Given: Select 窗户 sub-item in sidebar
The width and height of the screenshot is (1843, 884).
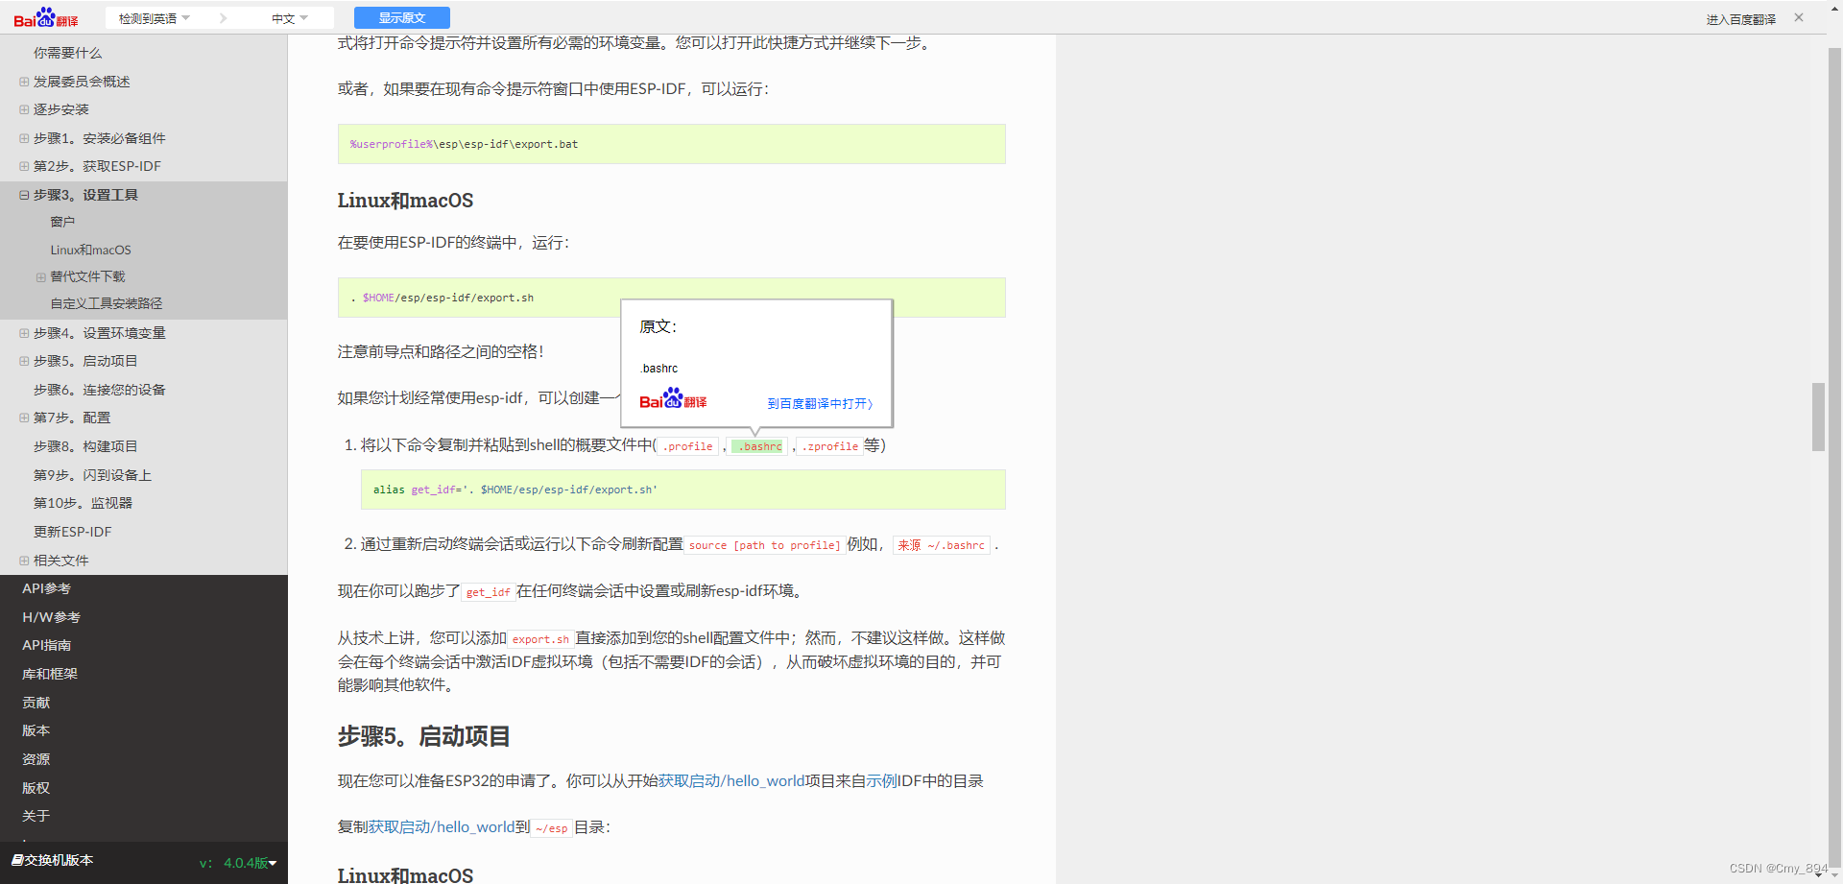Looking at the screenshot, I should pyautogui.click(x=62, y=222).
